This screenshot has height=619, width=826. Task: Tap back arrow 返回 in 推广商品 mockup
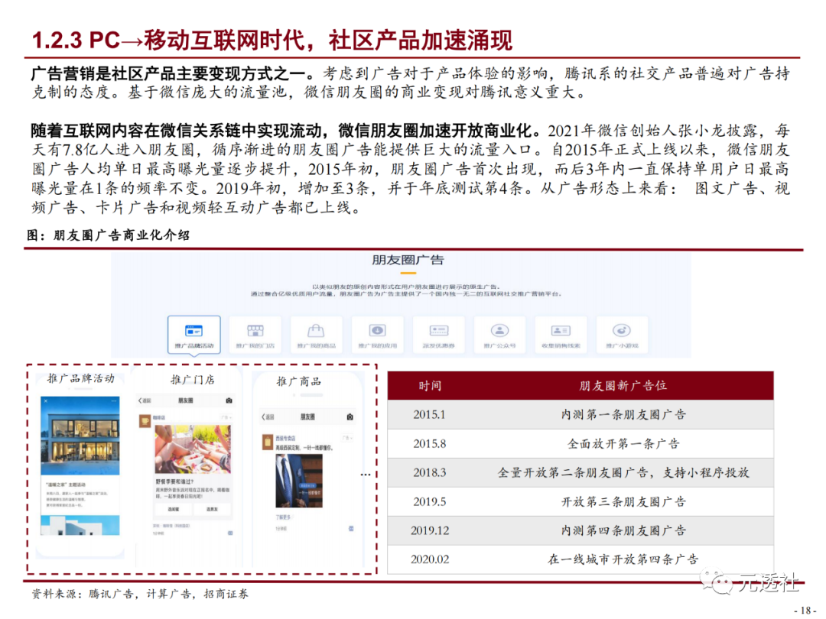(268, 417)
